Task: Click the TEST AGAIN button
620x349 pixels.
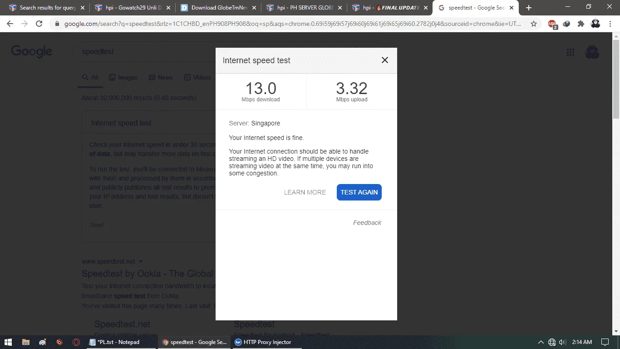Action: (x=359, y=192)
